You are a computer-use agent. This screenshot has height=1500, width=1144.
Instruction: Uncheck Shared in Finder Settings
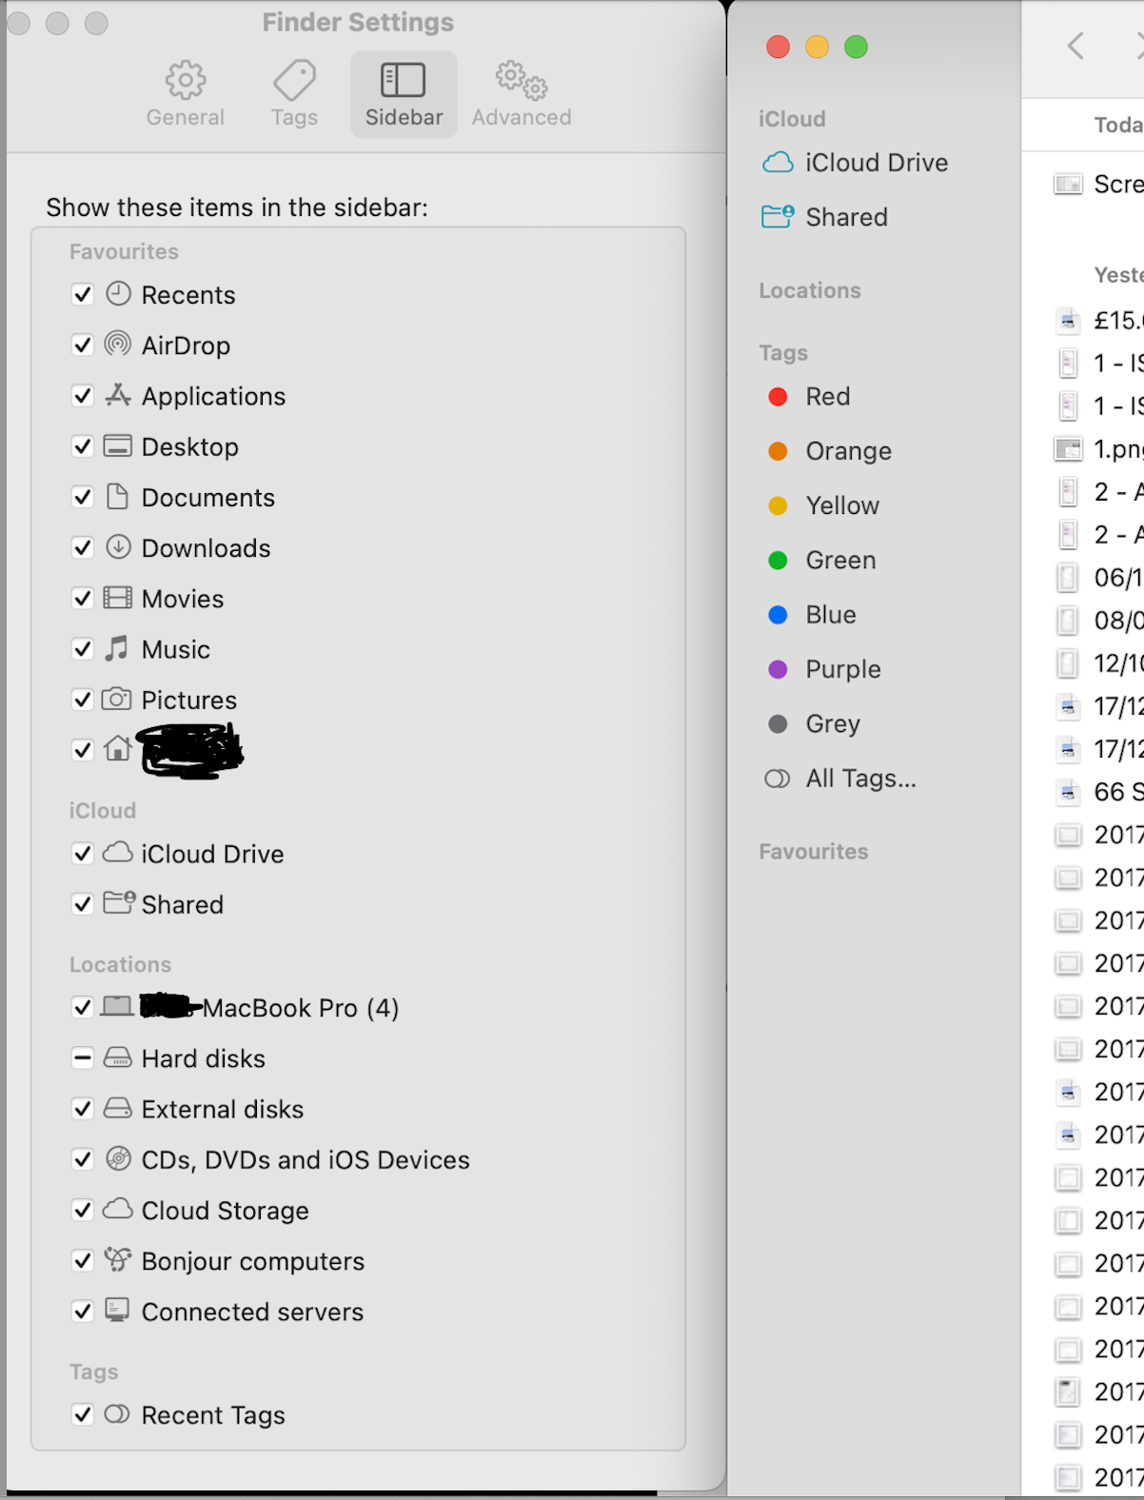[x=83, y=903]
